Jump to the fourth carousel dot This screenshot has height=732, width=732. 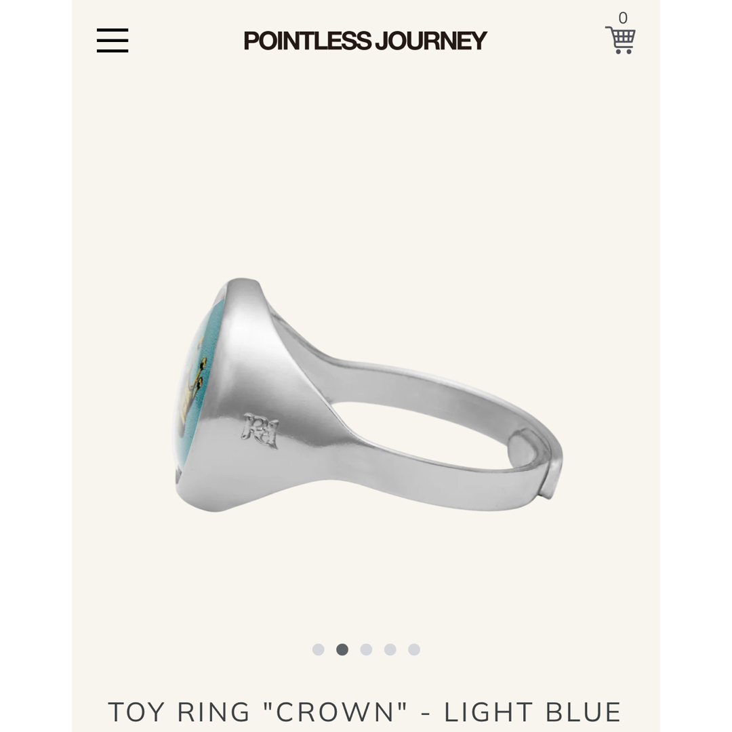390,649
